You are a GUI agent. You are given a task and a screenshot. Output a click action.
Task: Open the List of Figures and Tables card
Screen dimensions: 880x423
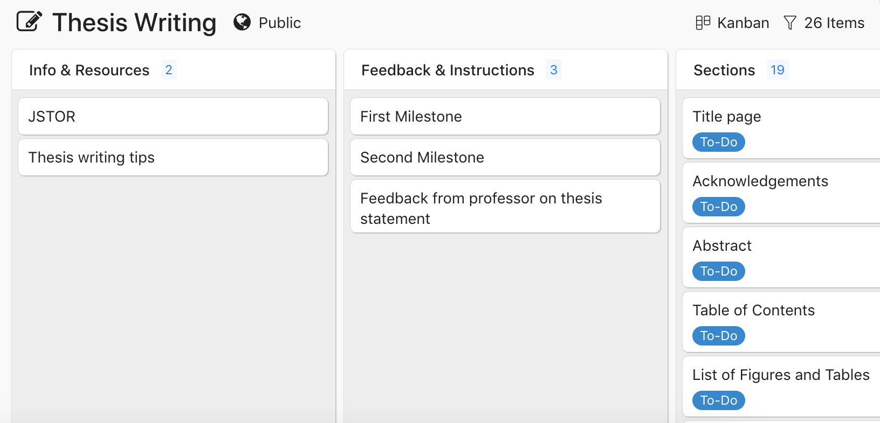(781, 386)
